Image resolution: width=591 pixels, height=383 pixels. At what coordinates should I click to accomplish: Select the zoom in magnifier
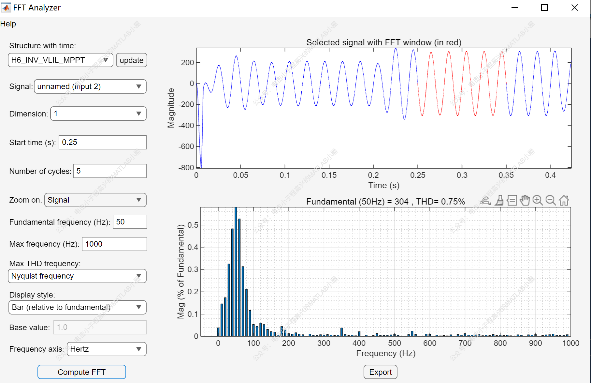click(x=538, y=200)
